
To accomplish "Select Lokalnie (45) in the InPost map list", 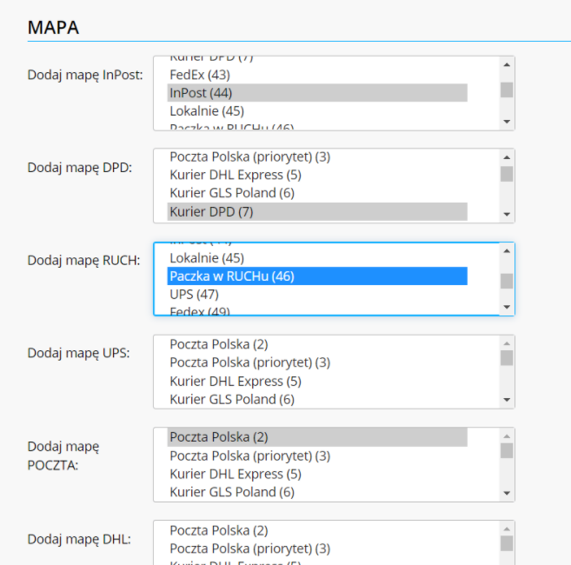I will click(317, 111).
